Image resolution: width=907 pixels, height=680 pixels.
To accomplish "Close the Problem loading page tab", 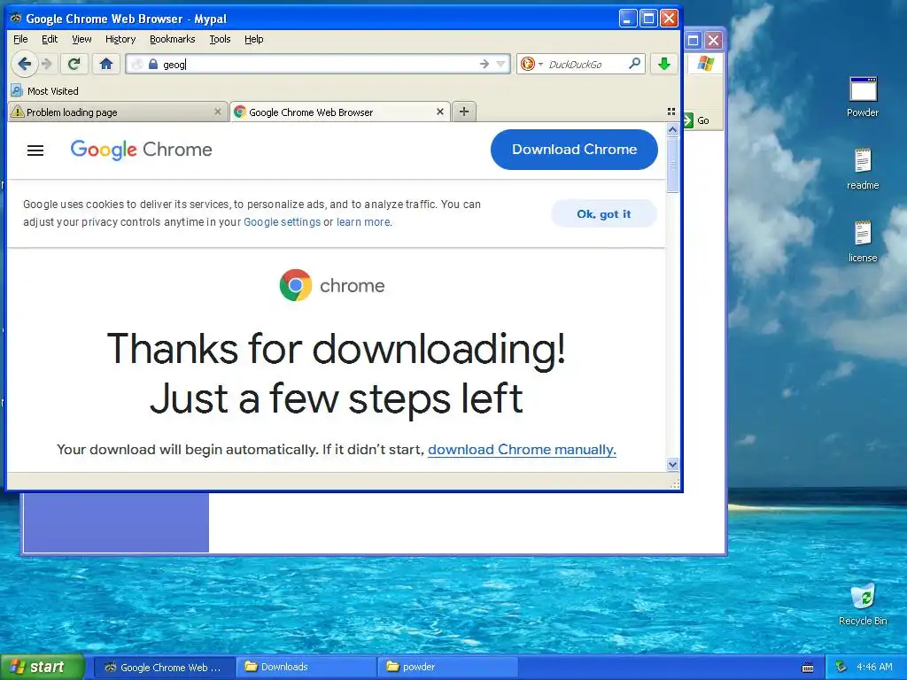I will [218, 112].
